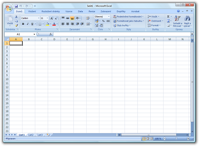Image resolution: width=199 pixels, height=146 pixels.
Task: Zoom in with plus button
Action: pos(188,139)
